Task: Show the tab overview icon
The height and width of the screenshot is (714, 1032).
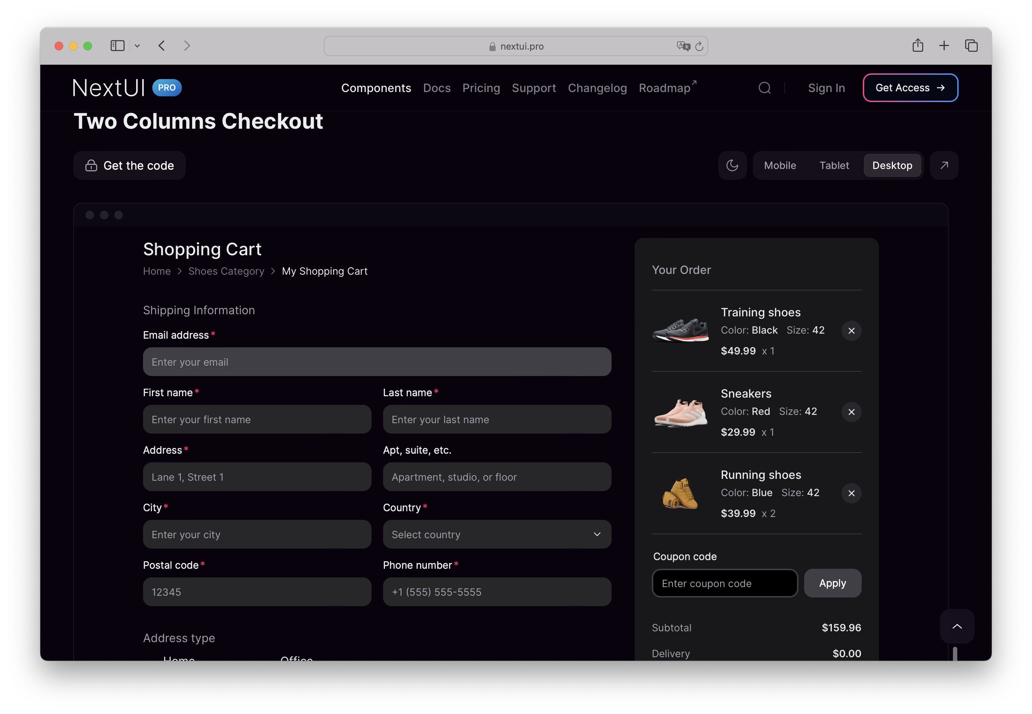Action: pyautogui.click(x=971, y=46)
